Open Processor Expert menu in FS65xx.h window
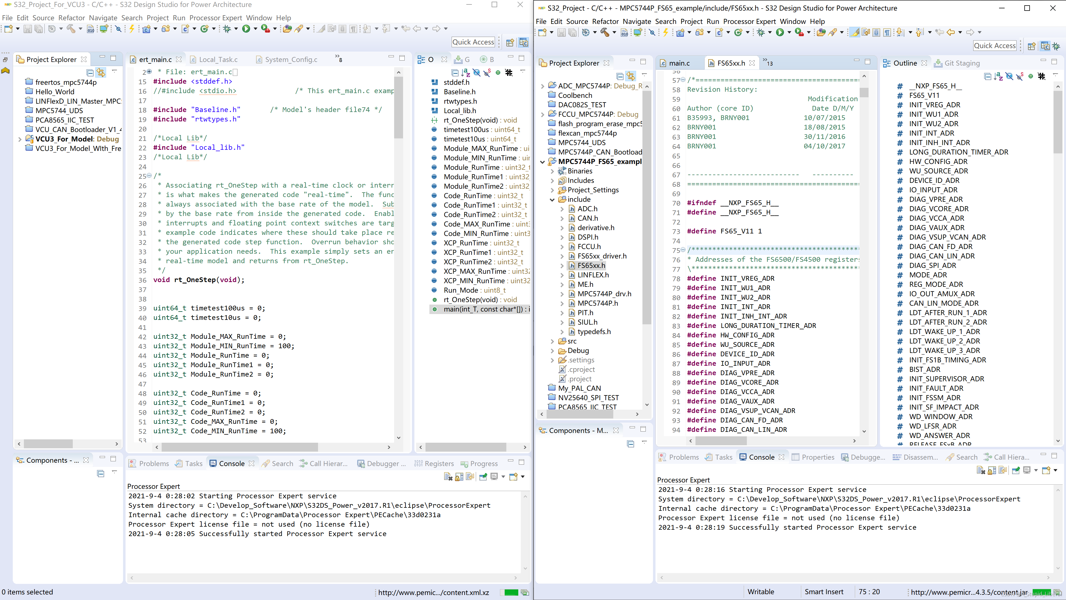This screenshot has height=600, width=1066. tap(749, 21)
